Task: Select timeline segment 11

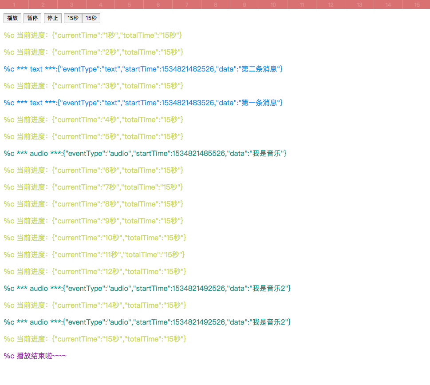Action: (302, 4)
